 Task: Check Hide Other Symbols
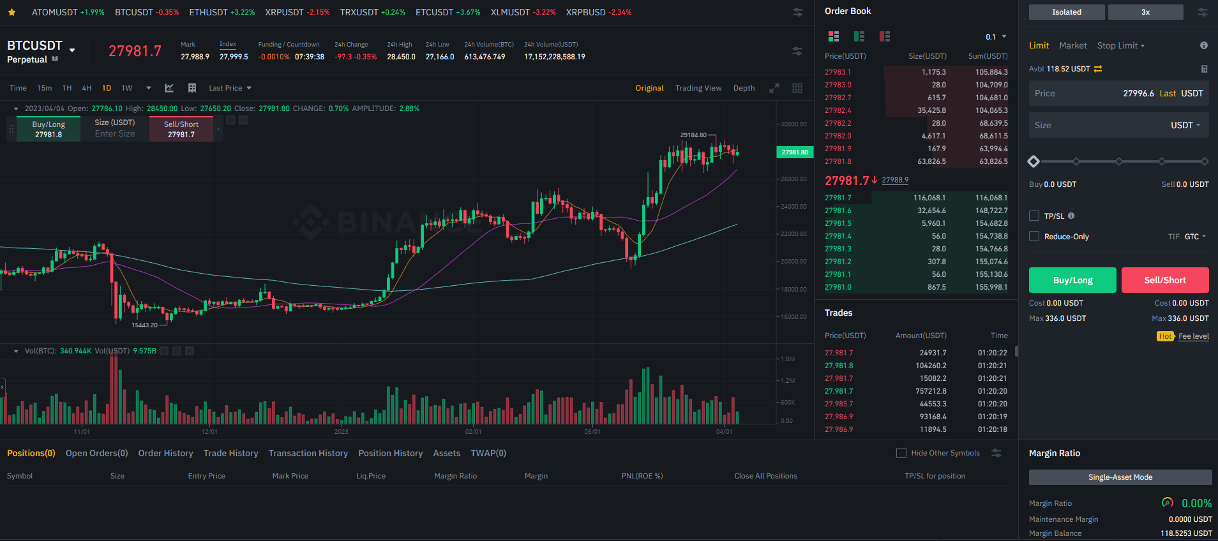(901, 453)
